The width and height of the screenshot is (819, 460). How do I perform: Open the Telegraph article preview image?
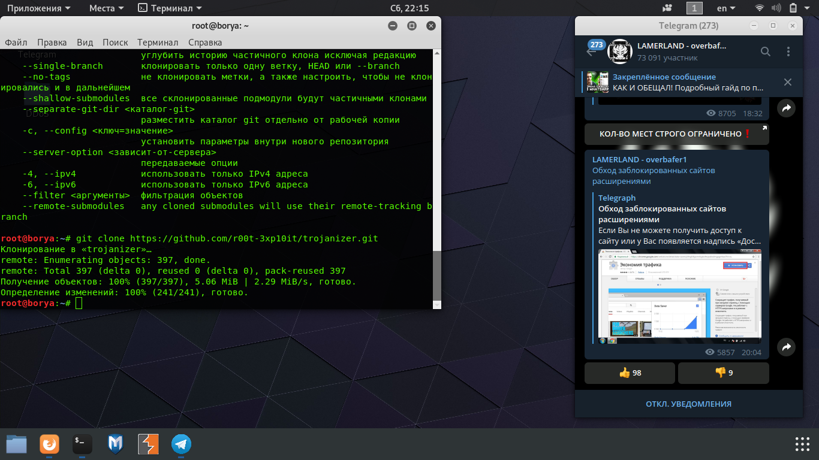pos(680,296)
